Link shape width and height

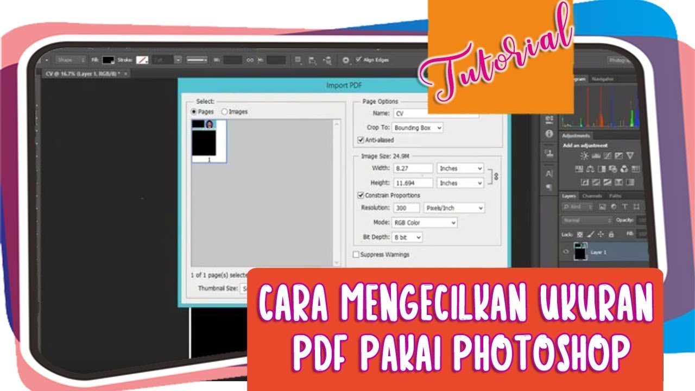pyautogui.click(x=250, y=60)
